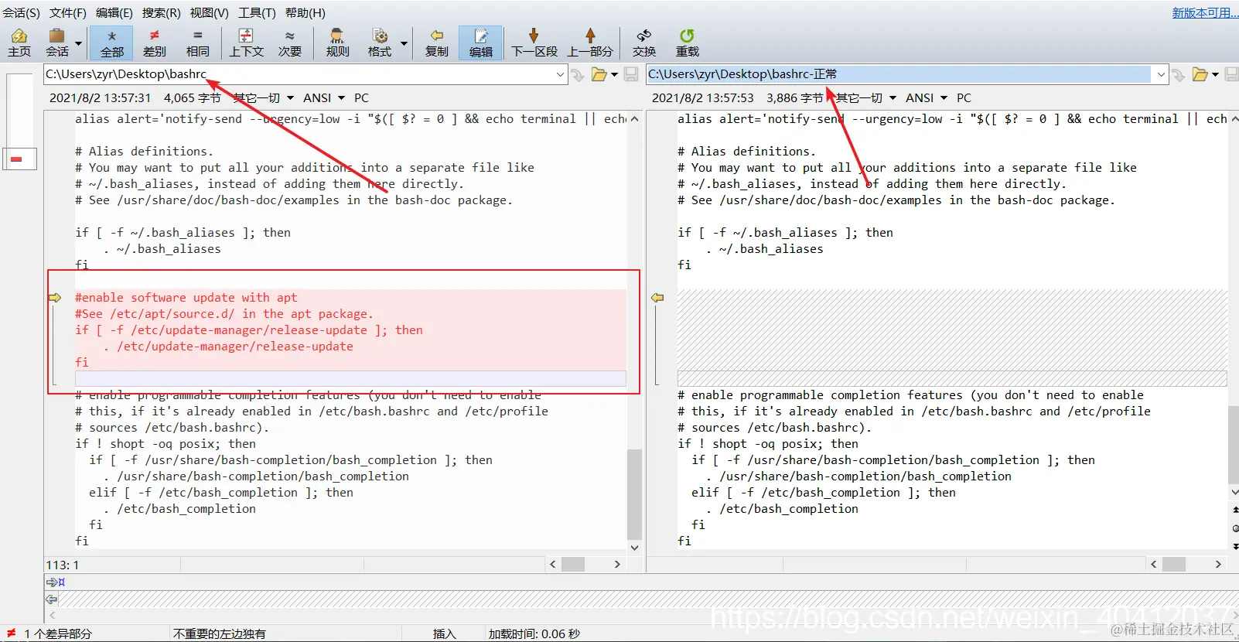Click left pane PC line-ending label
Image resolution: width=1239 pixels, height=642 pixels.
(361, 97)
